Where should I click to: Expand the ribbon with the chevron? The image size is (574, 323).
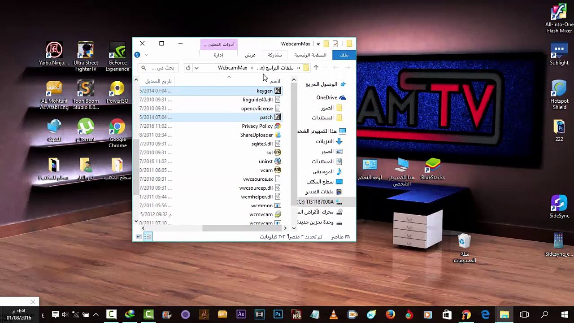click(146, 55)
